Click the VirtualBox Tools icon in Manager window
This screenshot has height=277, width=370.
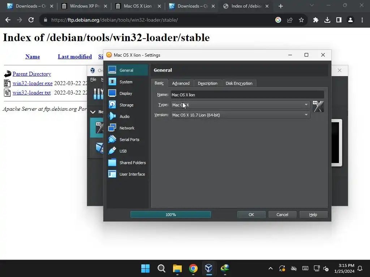[98, 94]
